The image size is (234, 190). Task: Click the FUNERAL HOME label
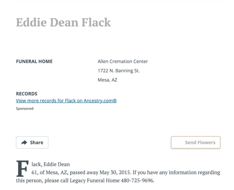[34, 61]
